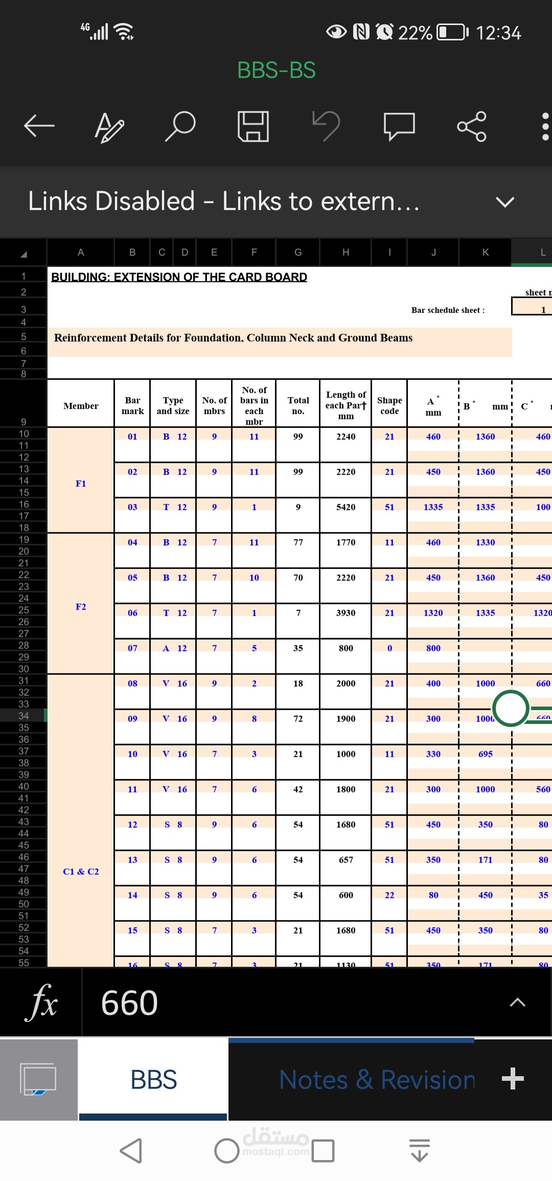Select column K header

(486, 252)
